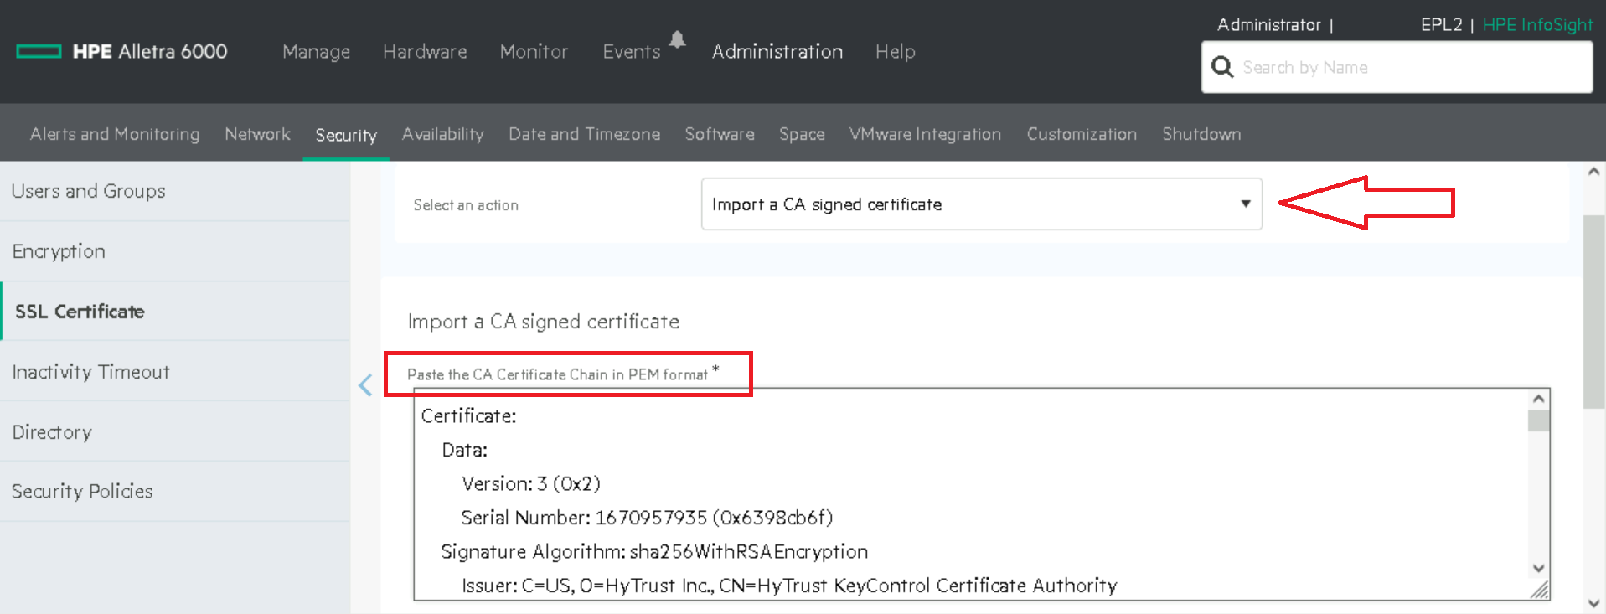Screen dimensions: 1606x614
Task: Click the 'Version: 3 (0x2)' line
Action: [531, 483]
